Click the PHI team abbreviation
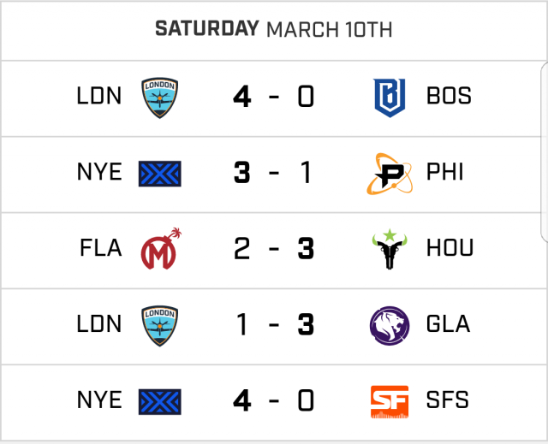 [x=445, y=174]
